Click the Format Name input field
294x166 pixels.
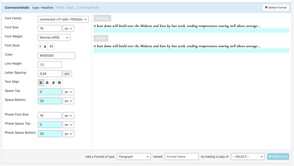pyautogui.click(x=182, y=156)
